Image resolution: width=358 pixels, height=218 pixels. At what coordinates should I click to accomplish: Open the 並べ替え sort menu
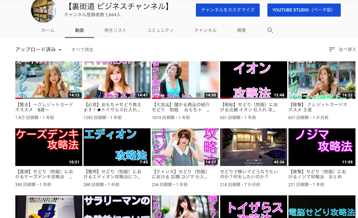347,49
